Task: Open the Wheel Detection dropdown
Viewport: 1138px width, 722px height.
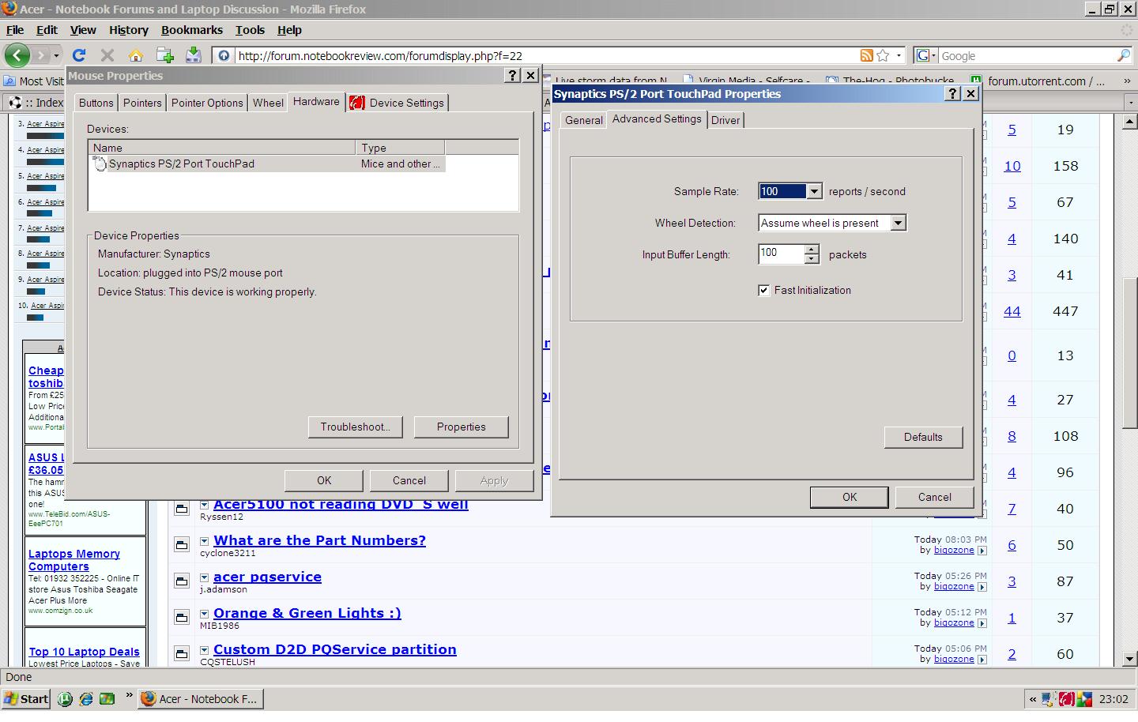Action: 898,223
